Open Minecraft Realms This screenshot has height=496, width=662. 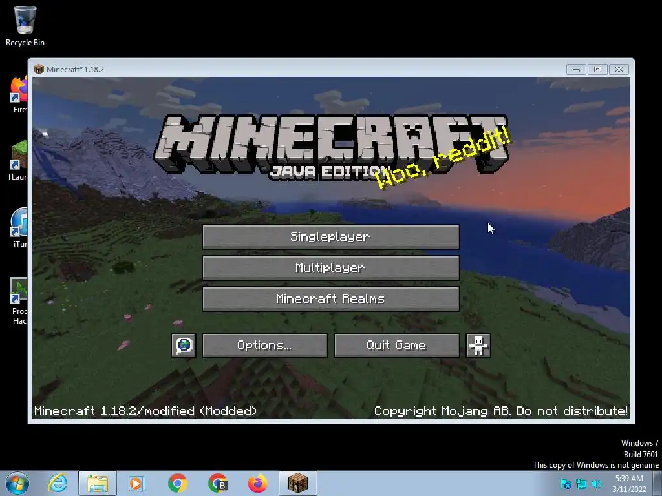click(x=330, y=299)
